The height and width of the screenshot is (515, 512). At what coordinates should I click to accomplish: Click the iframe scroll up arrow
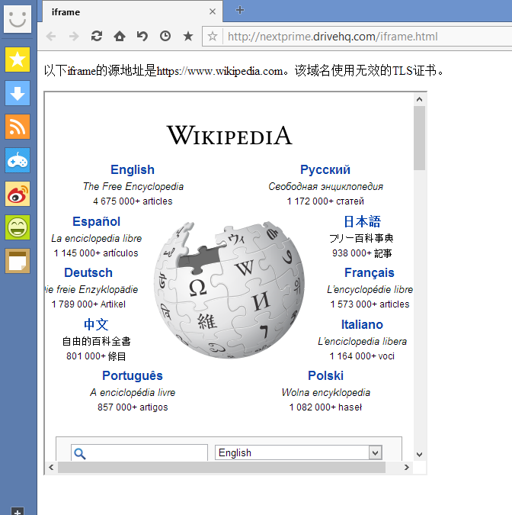point(420,99)
